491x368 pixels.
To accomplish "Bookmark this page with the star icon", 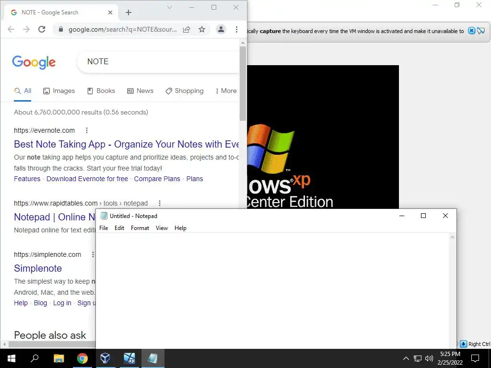I will point(202,29).
